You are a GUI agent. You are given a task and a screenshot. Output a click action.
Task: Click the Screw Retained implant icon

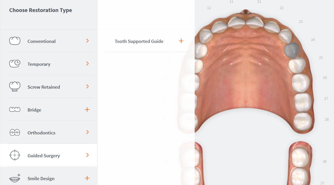point(15,86)
